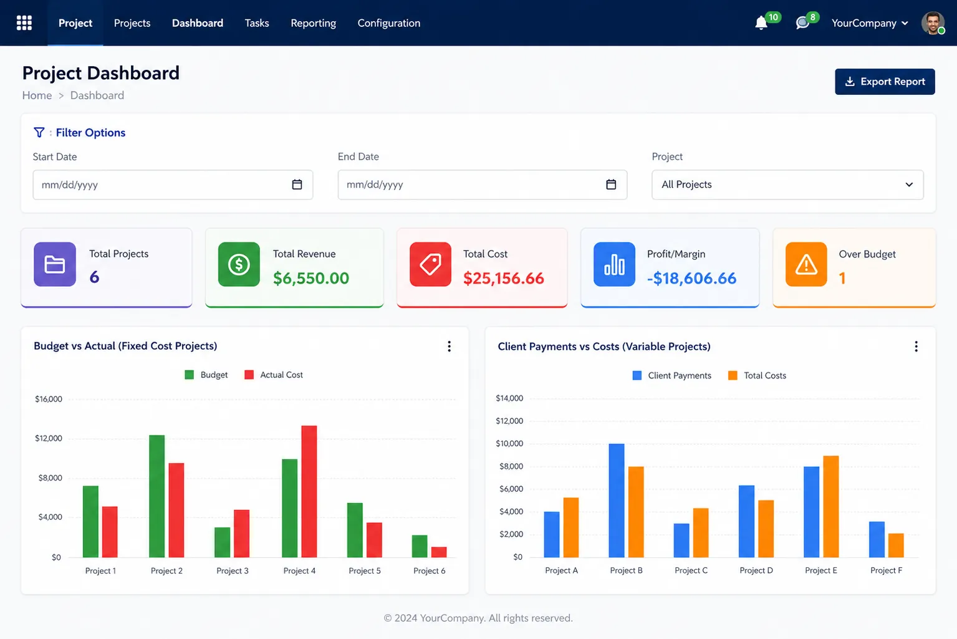Focus the End Date input field
The image size is (957, 639).
483,185
